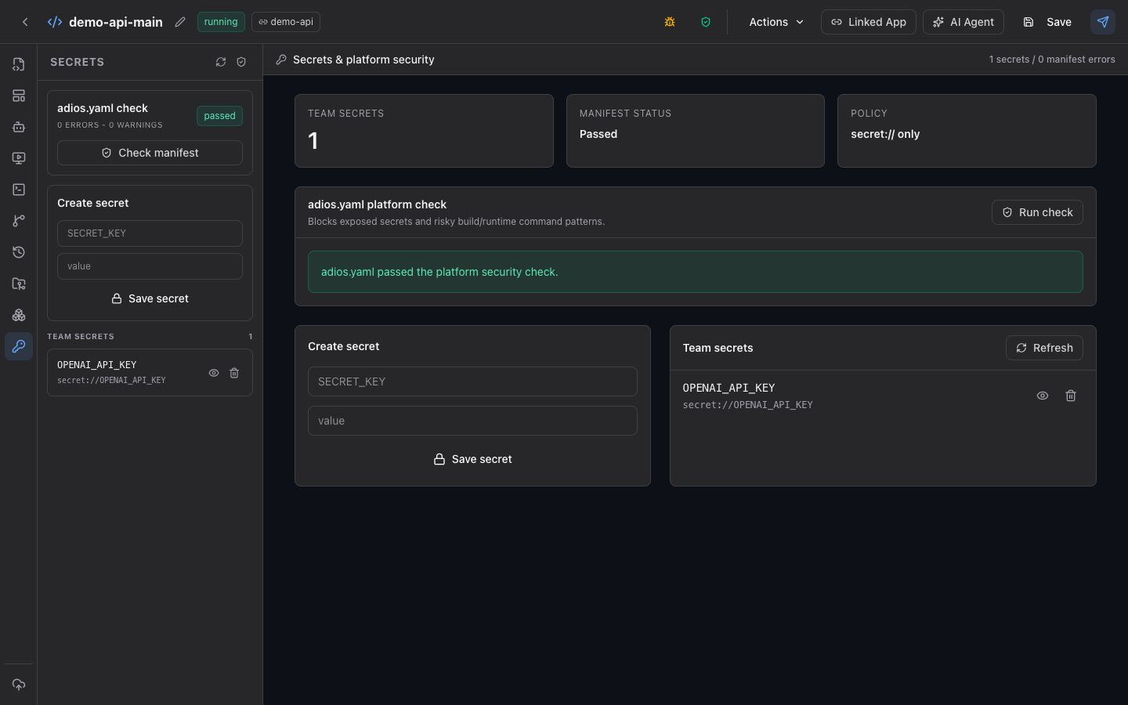Viewport: 1128px width, 705px height.
Task: Click the 'Secrets & platform security' heading
Action: coord(363,60)
